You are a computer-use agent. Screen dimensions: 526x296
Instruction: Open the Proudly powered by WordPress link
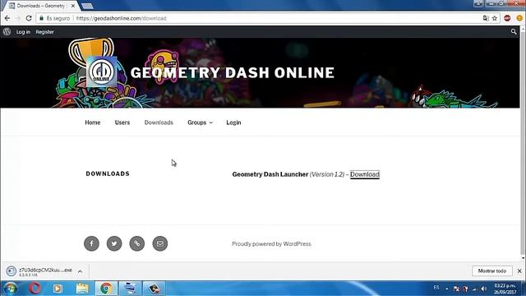coord(271,244)
